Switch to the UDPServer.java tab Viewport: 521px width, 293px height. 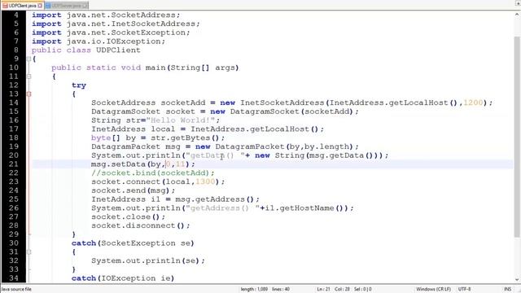pos(66,6)
